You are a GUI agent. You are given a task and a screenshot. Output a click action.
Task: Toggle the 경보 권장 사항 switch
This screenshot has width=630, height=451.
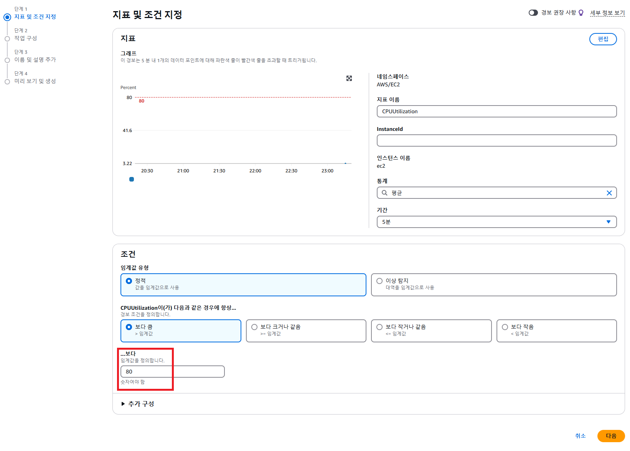(533, 13)
